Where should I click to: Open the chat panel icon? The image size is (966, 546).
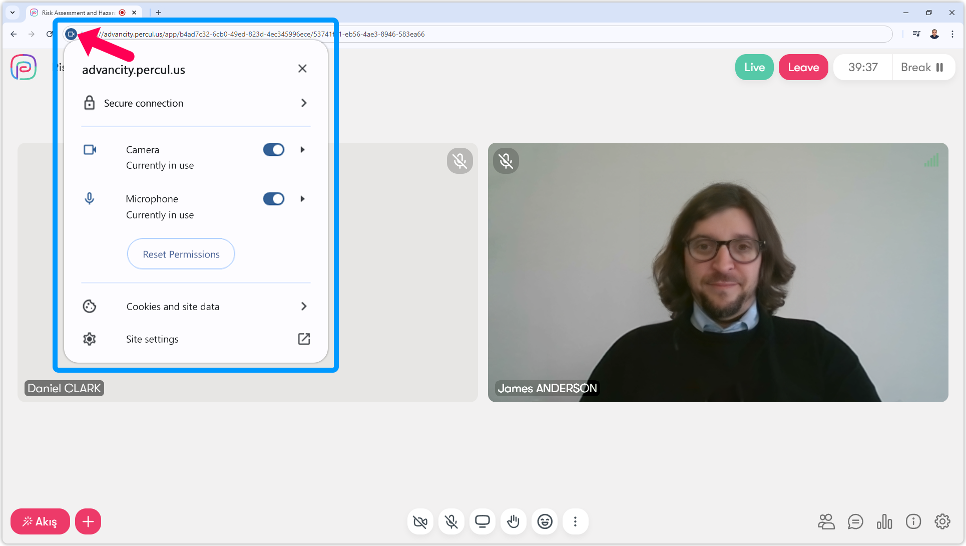(x=855, y=521)
